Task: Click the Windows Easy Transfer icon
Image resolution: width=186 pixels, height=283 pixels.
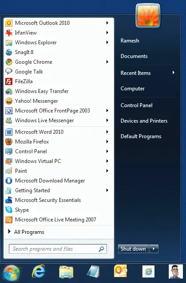Action: pyautogui.click(x=9, y=91)
